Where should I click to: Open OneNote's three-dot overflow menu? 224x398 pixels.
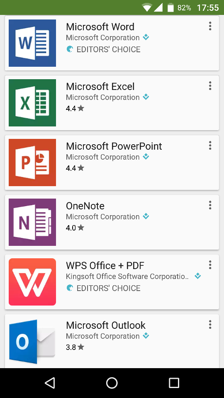coord(210,205)
